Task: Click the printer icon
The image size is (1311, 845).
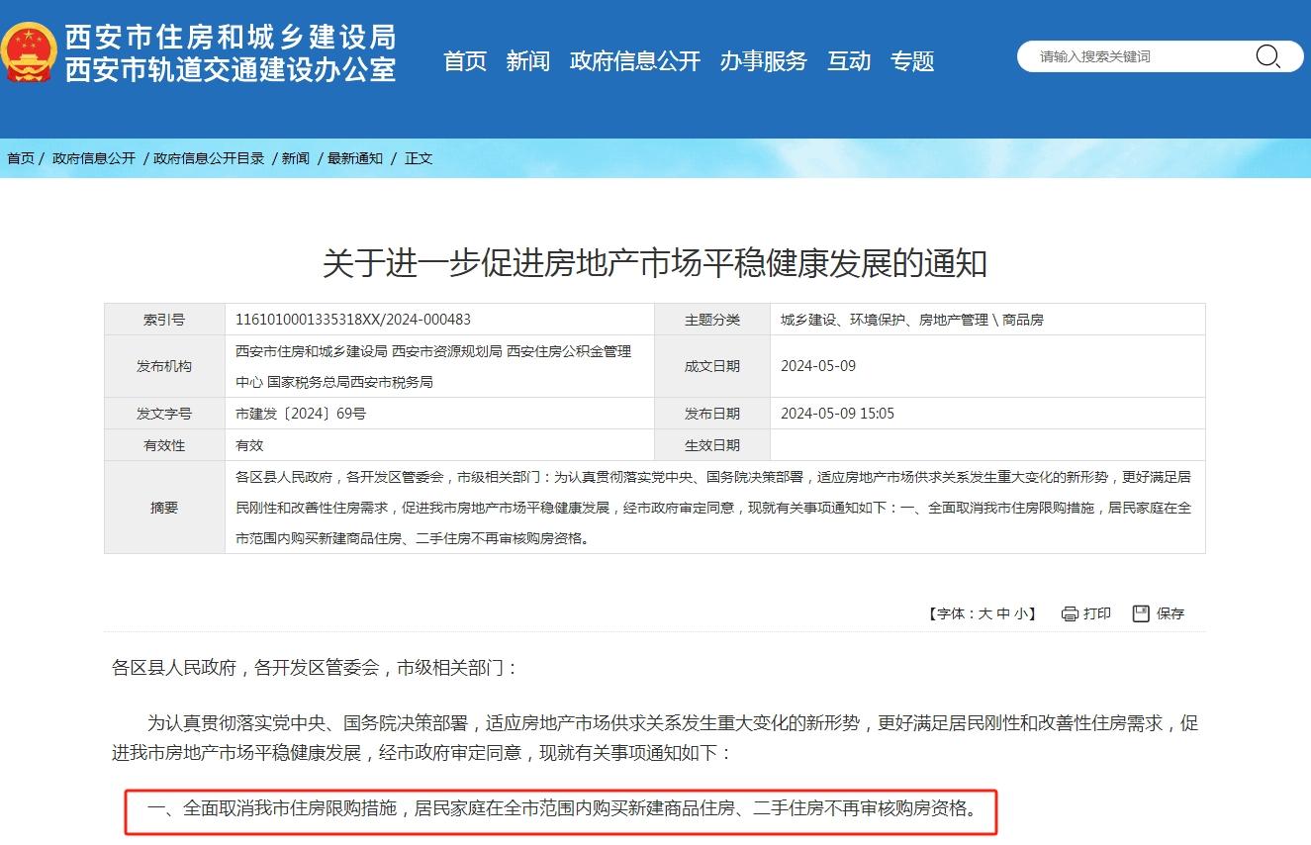Action: (x=1070, y=613)
